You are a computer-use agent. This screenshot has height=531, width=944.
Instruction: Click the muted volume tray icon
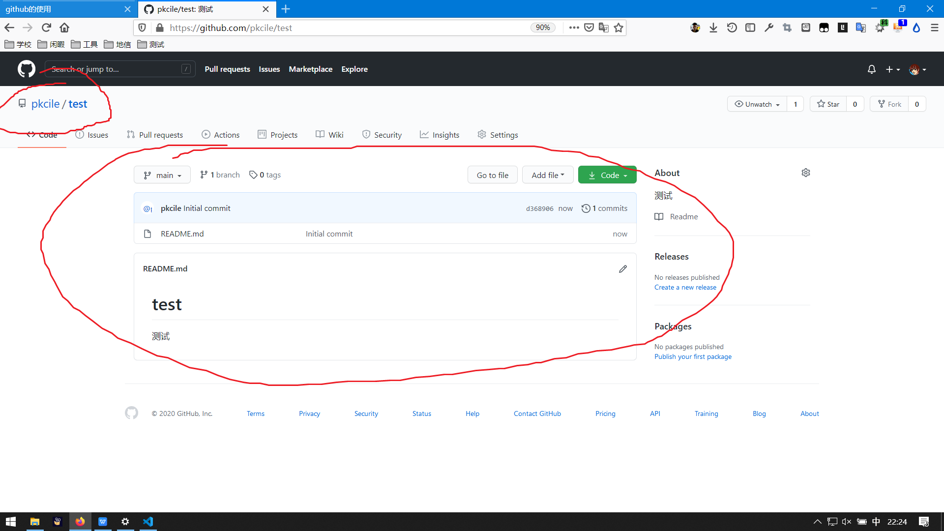pyautogui.click(x=847, y=522)
